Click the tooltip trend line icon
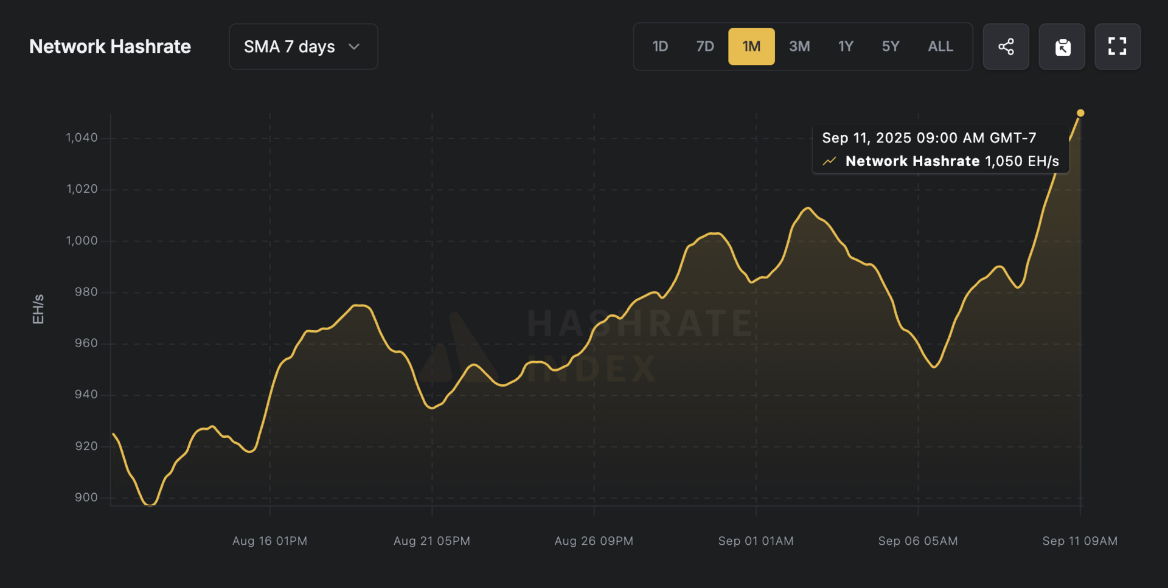This screenshot has width=1168, height=588. 829,161
